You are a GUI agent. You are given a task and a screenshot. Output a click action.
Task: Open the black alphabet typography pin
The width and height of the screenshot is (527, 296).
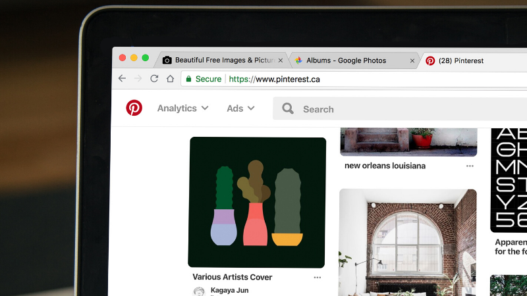[509, 180]
